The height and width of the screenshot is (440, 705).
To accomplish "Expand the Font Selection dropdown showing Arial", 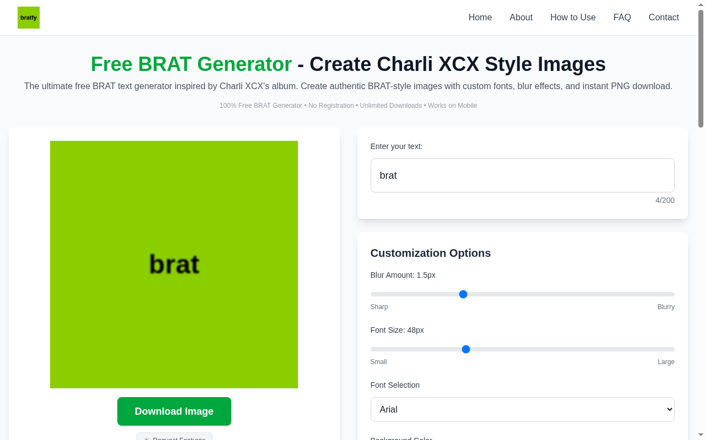I will tap(523, 409).
